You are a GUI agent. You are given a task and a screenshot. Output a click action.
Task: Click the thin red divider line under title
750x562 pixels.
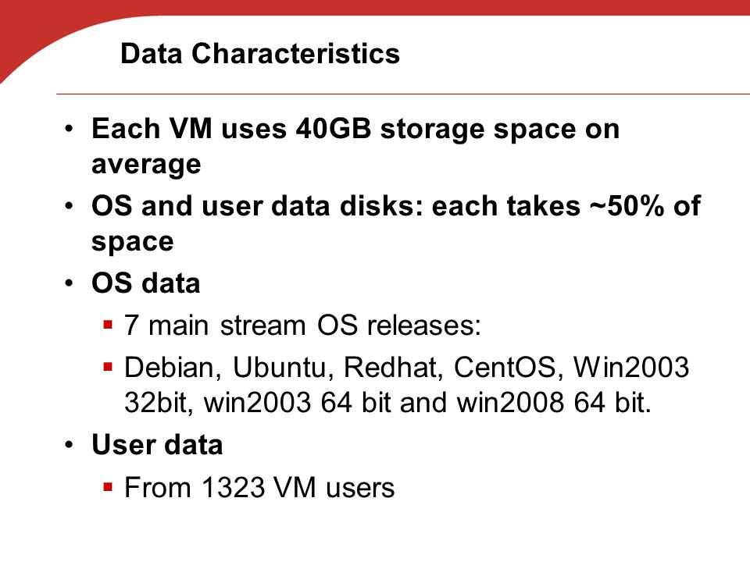point(403,94)
